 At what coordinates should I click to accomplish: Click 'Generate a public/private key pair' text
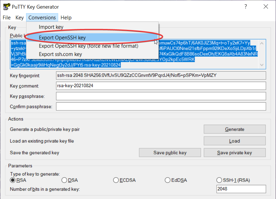pyautogui.click(x=45, y=129)
